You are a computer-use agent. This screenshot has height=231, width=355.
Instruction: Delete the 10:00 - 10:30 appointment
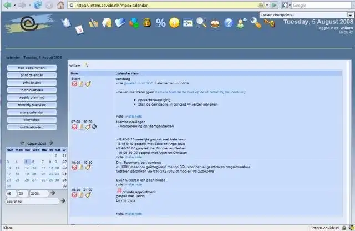pyautogui.click(x=74, y=168)
